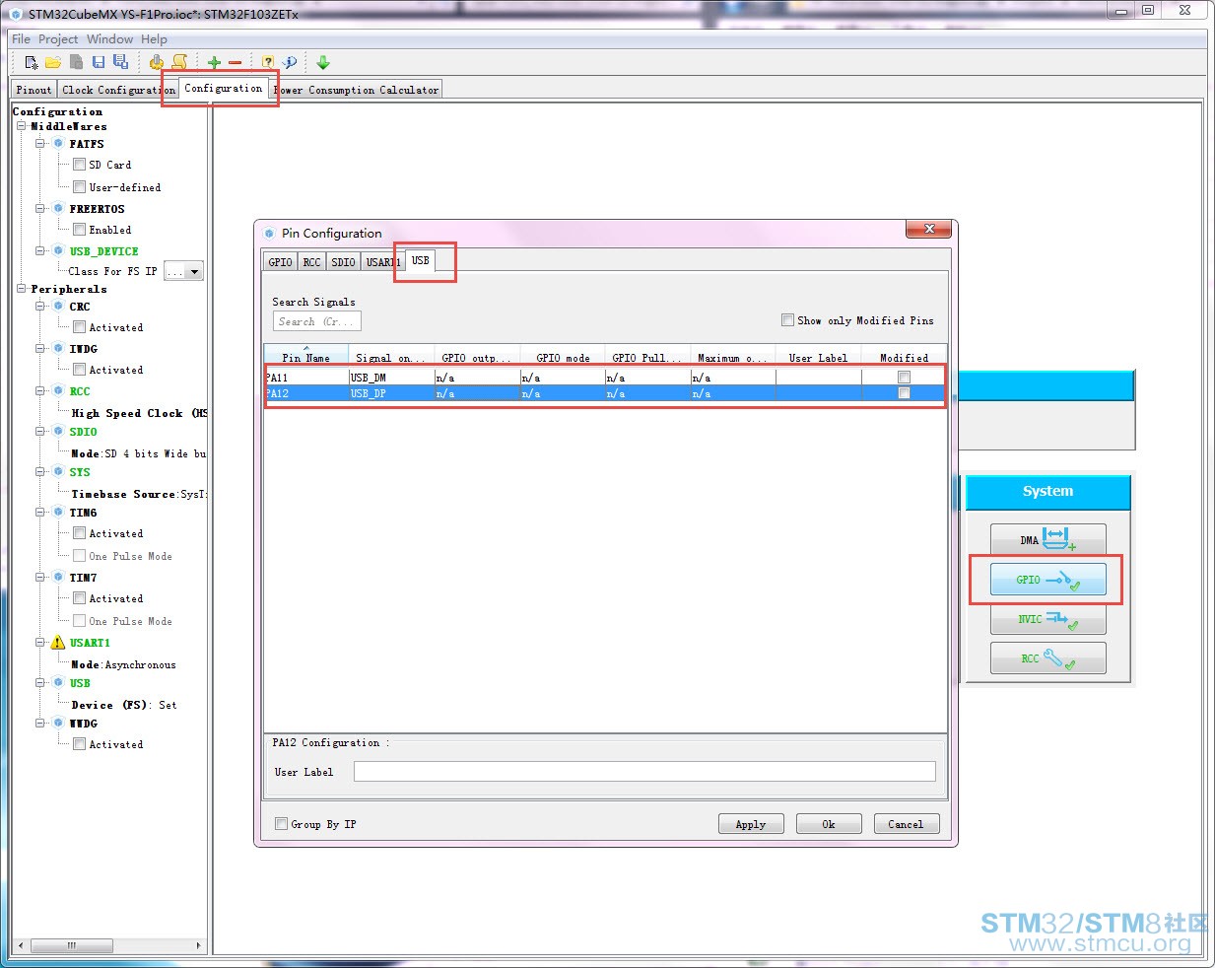Screen dimensions: 1215x968
Task: Click the green plus toolbar icon
Action: tap(214, 62)
